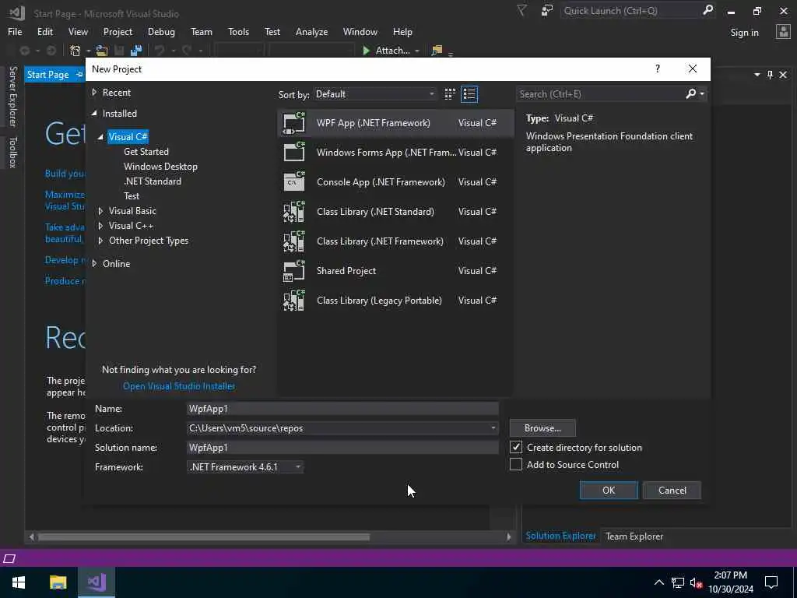Uncheck Create directory for solution
The height and width of the screenshot is (598, 797).
pos(516,447)
